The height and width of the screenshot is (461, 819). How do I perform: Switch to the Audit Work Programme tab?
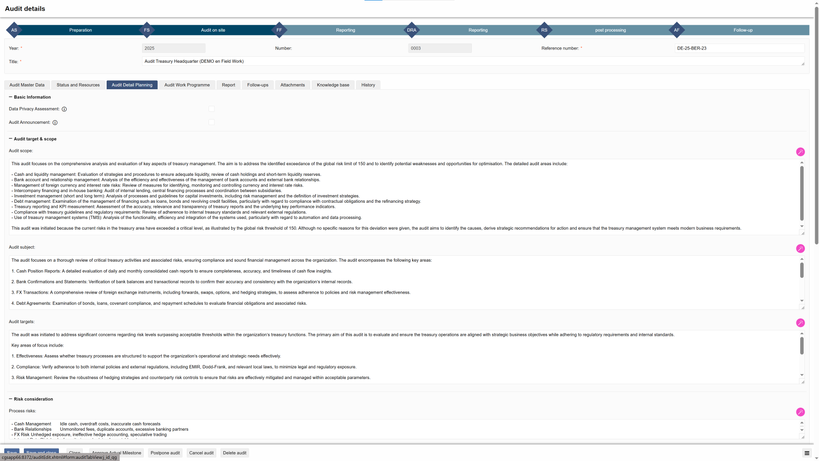pos(187,85)
